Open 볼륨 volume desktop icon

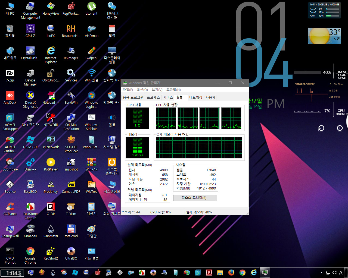point(112,120)
